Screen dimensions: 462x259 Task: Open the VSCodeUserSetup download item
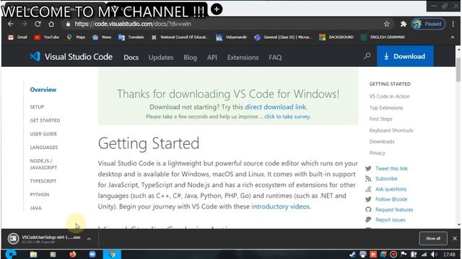[44, 239]
